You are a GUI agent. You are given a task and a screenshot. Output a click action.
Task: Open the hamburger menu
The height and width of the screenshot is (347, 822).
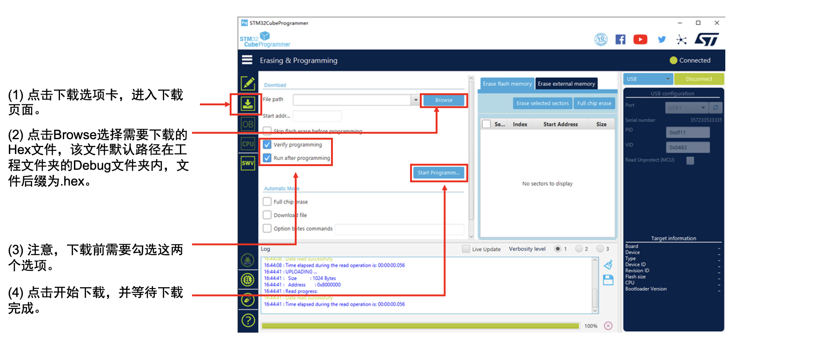(x=247, y=60)
